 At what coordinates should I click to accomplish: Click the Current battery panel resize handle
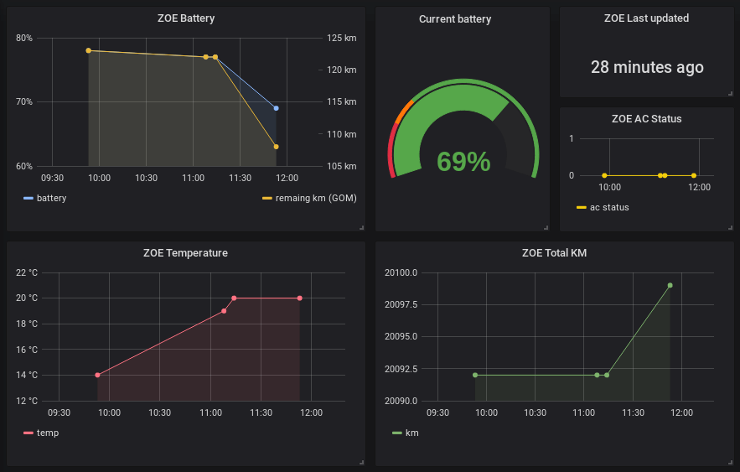[x=546, y=227]
